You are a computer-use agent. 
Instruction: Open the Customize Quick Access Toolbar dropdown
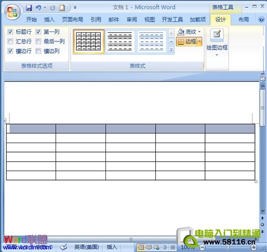[75, 8]
